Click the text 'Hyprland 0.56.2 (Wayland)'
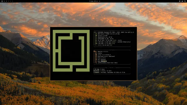Image resolution: width=187 pixels, height=105 pixels. point(106,56)
